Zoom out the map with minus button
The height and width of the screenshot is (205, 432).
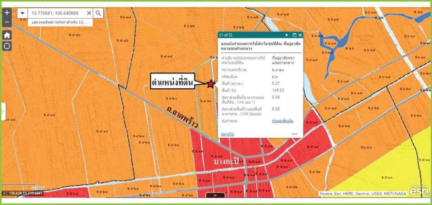pos(7,22)
